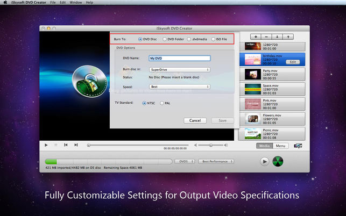Viewport: 346px width, 216px height.
Task: Mute audio via the low-volume speaker icon
Action: coord(195,145)
